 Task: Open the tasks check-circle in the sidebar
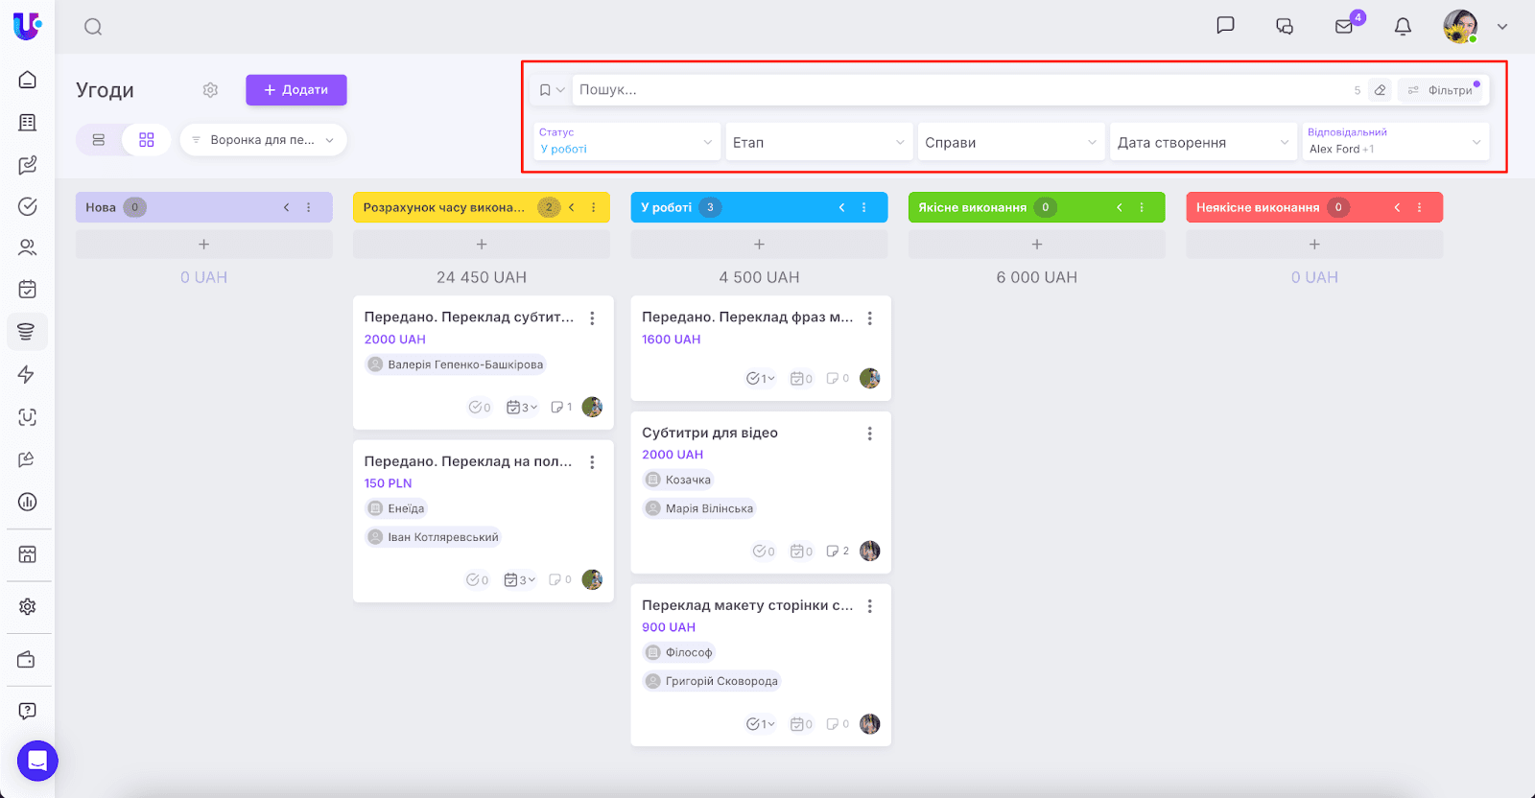pos(28,206)
